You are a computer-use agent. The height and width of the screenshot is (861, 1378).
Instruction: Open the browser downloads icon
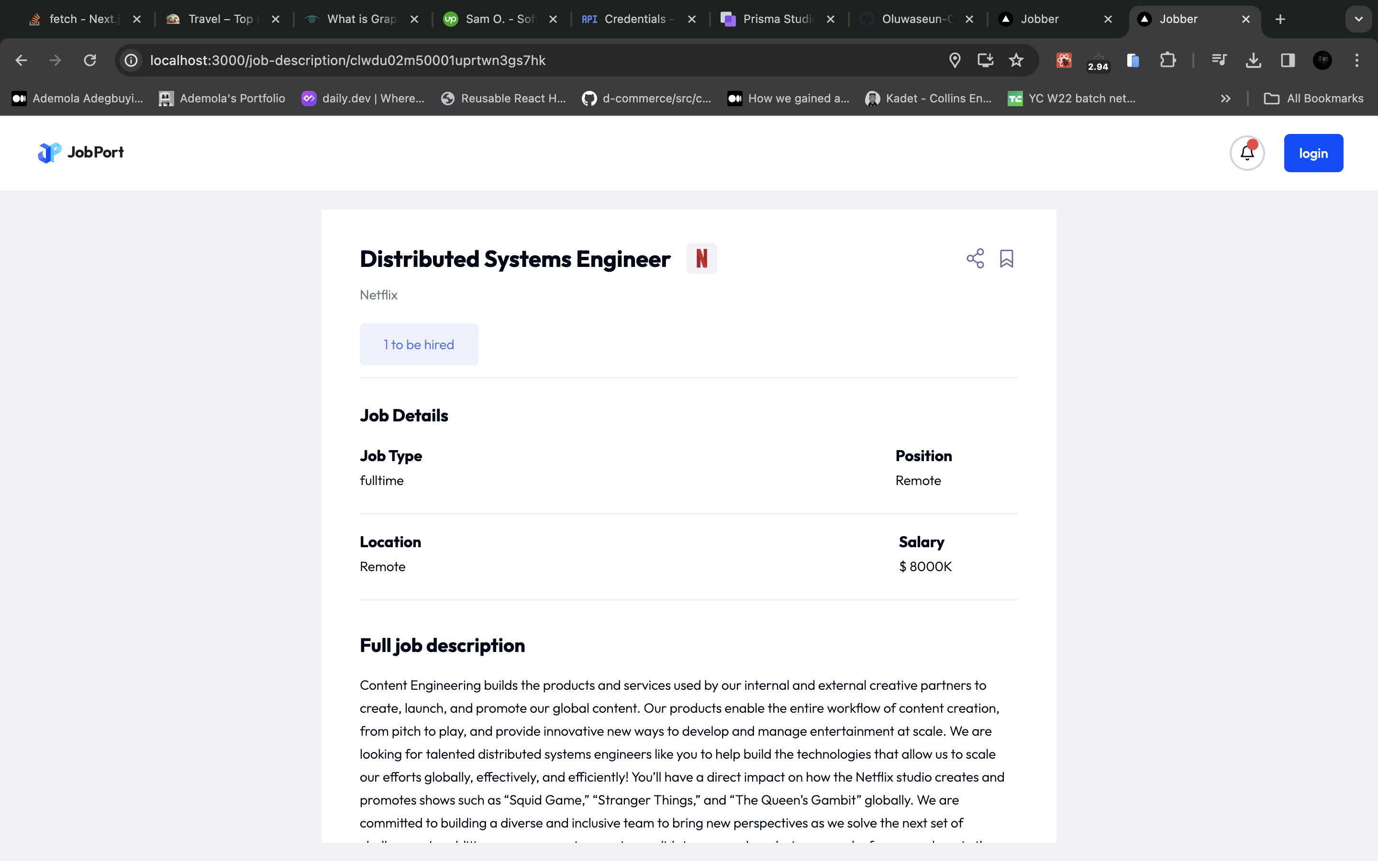tap(1253, 60)
